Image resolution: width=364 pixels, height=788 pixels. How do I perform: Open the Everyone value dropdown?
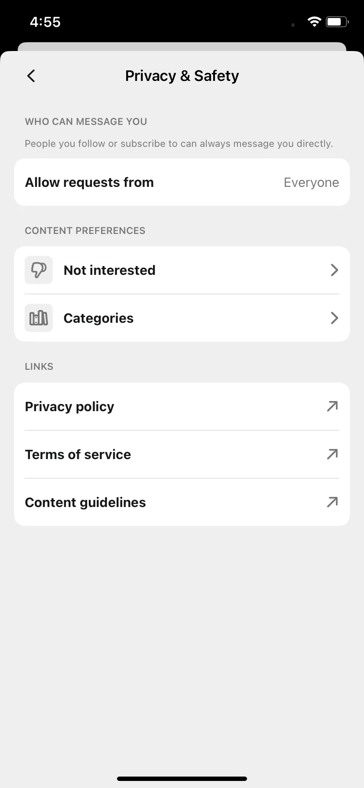tap(311, 182)
